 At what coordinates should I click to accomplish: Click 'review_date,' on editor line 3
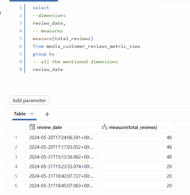(x=49, y=23)
